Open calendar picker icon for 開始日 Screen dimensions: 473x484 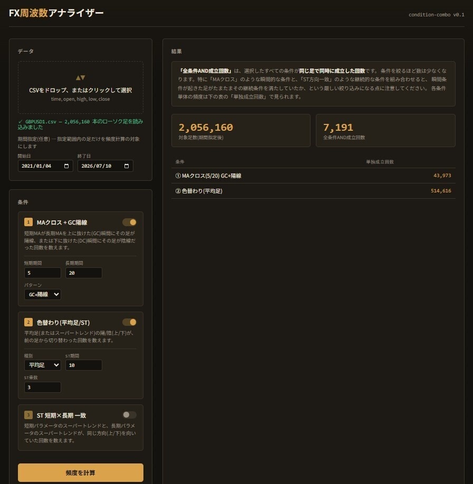66,166
